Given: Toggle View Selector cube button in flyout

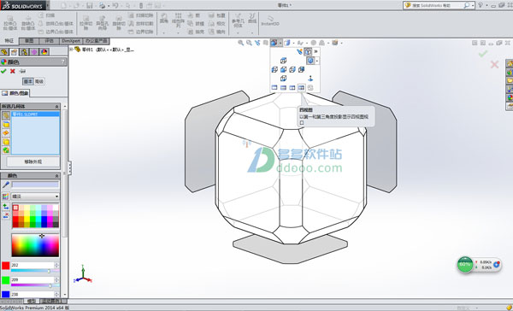Looking at the screenshot, I should click(x=308, y=51).
